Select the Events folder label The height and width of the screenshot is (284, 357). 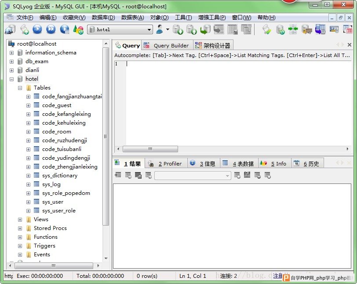coord(42,255)
